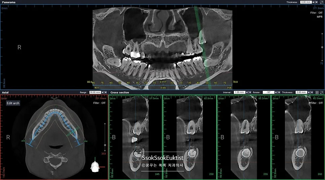Click the green slice marker on axial arch
325x180 pixels.
coord(73,131)
